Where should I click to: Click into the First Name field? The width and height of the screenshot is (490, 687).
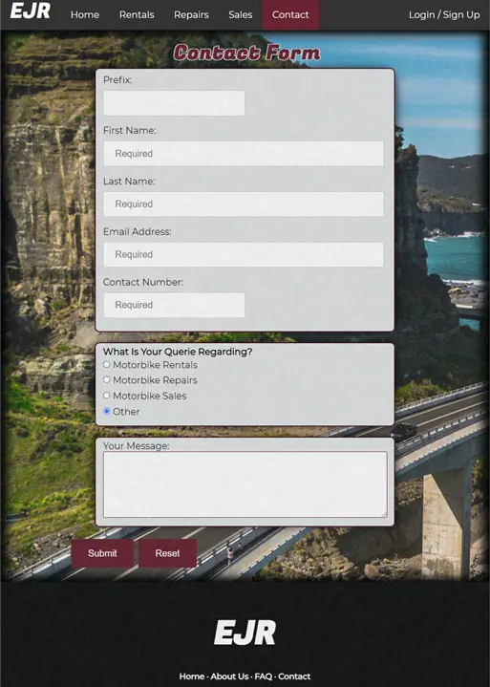pos(244,153)
